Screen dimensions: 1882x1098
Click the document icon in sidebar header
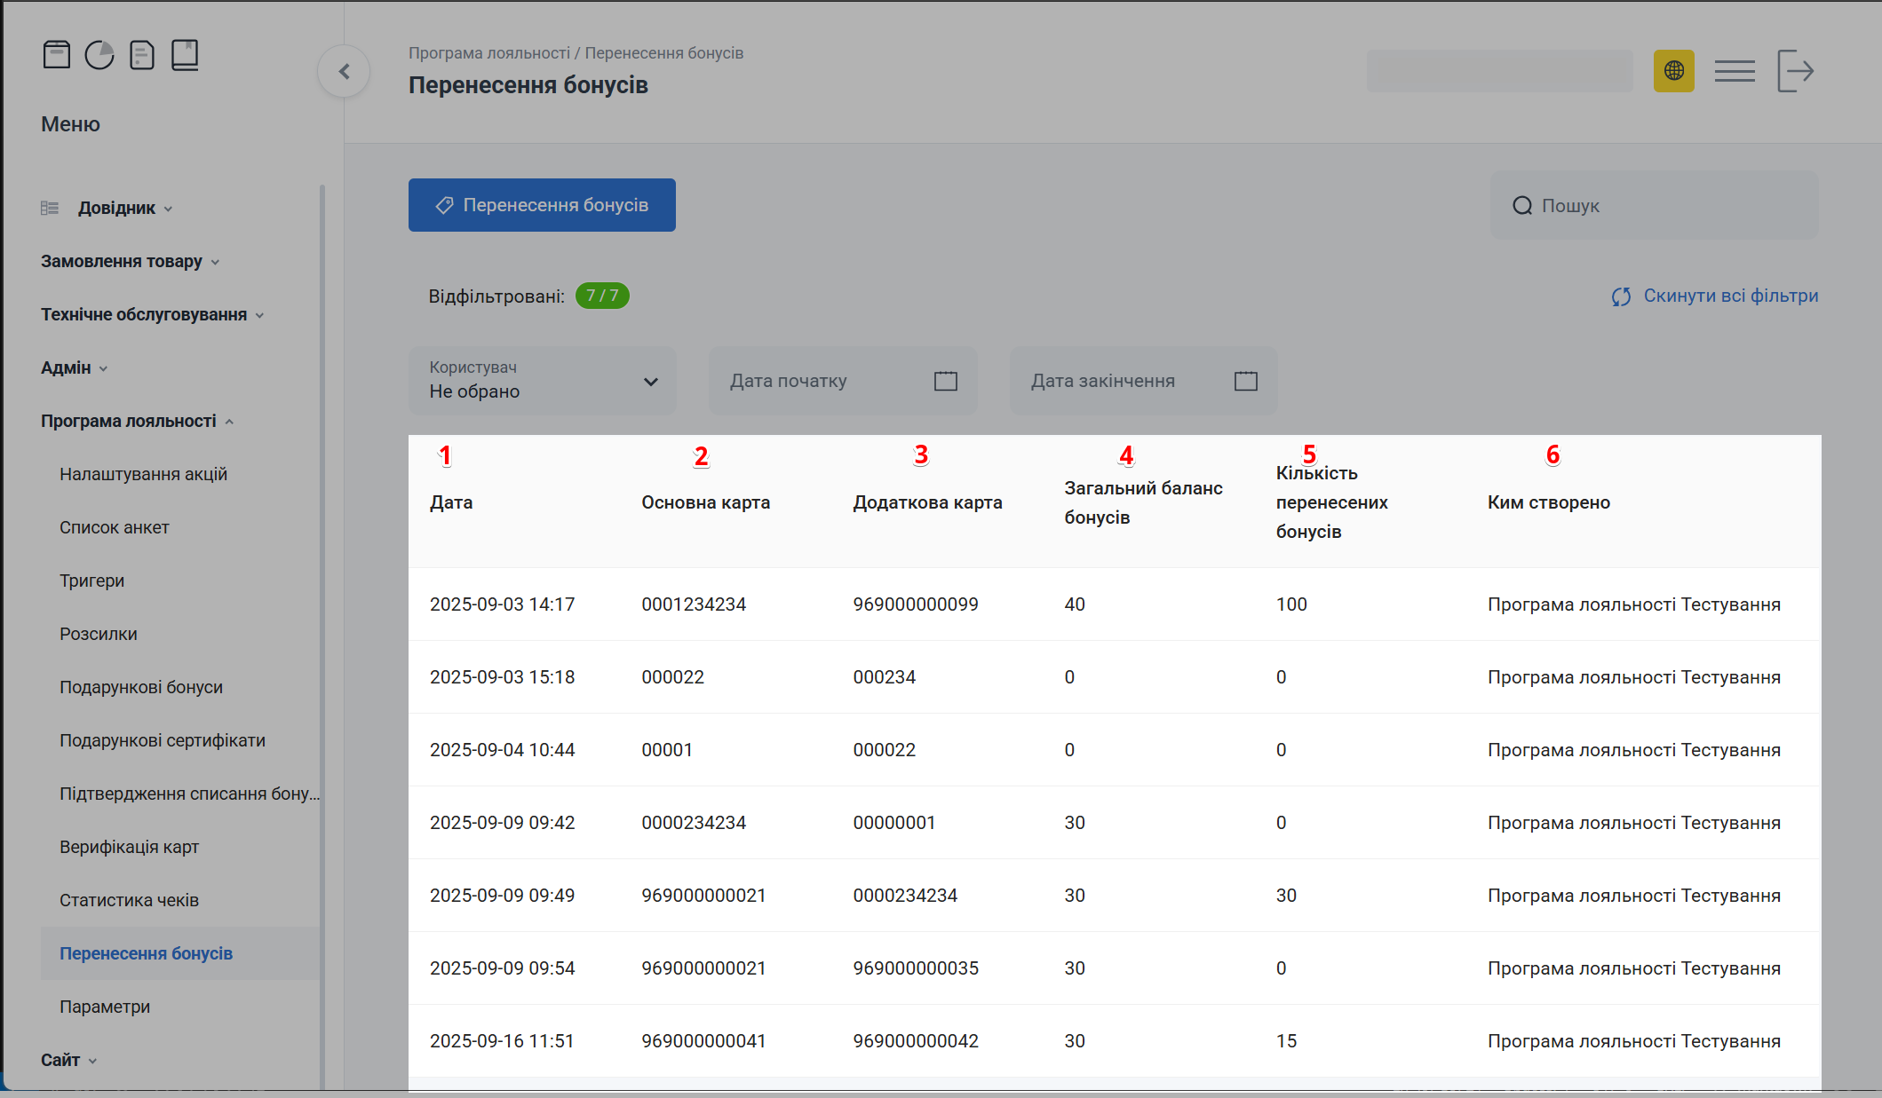(x=142, y=55)
